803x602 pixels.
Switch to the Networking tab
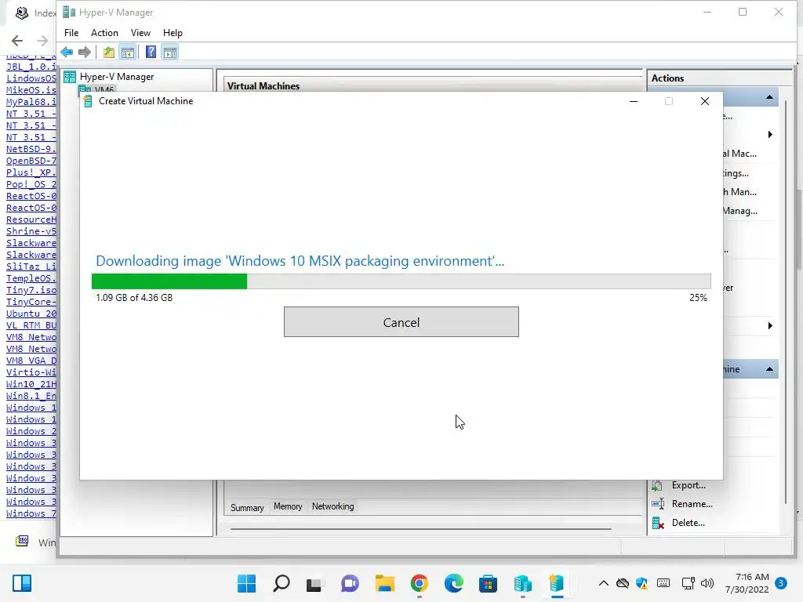332,506
